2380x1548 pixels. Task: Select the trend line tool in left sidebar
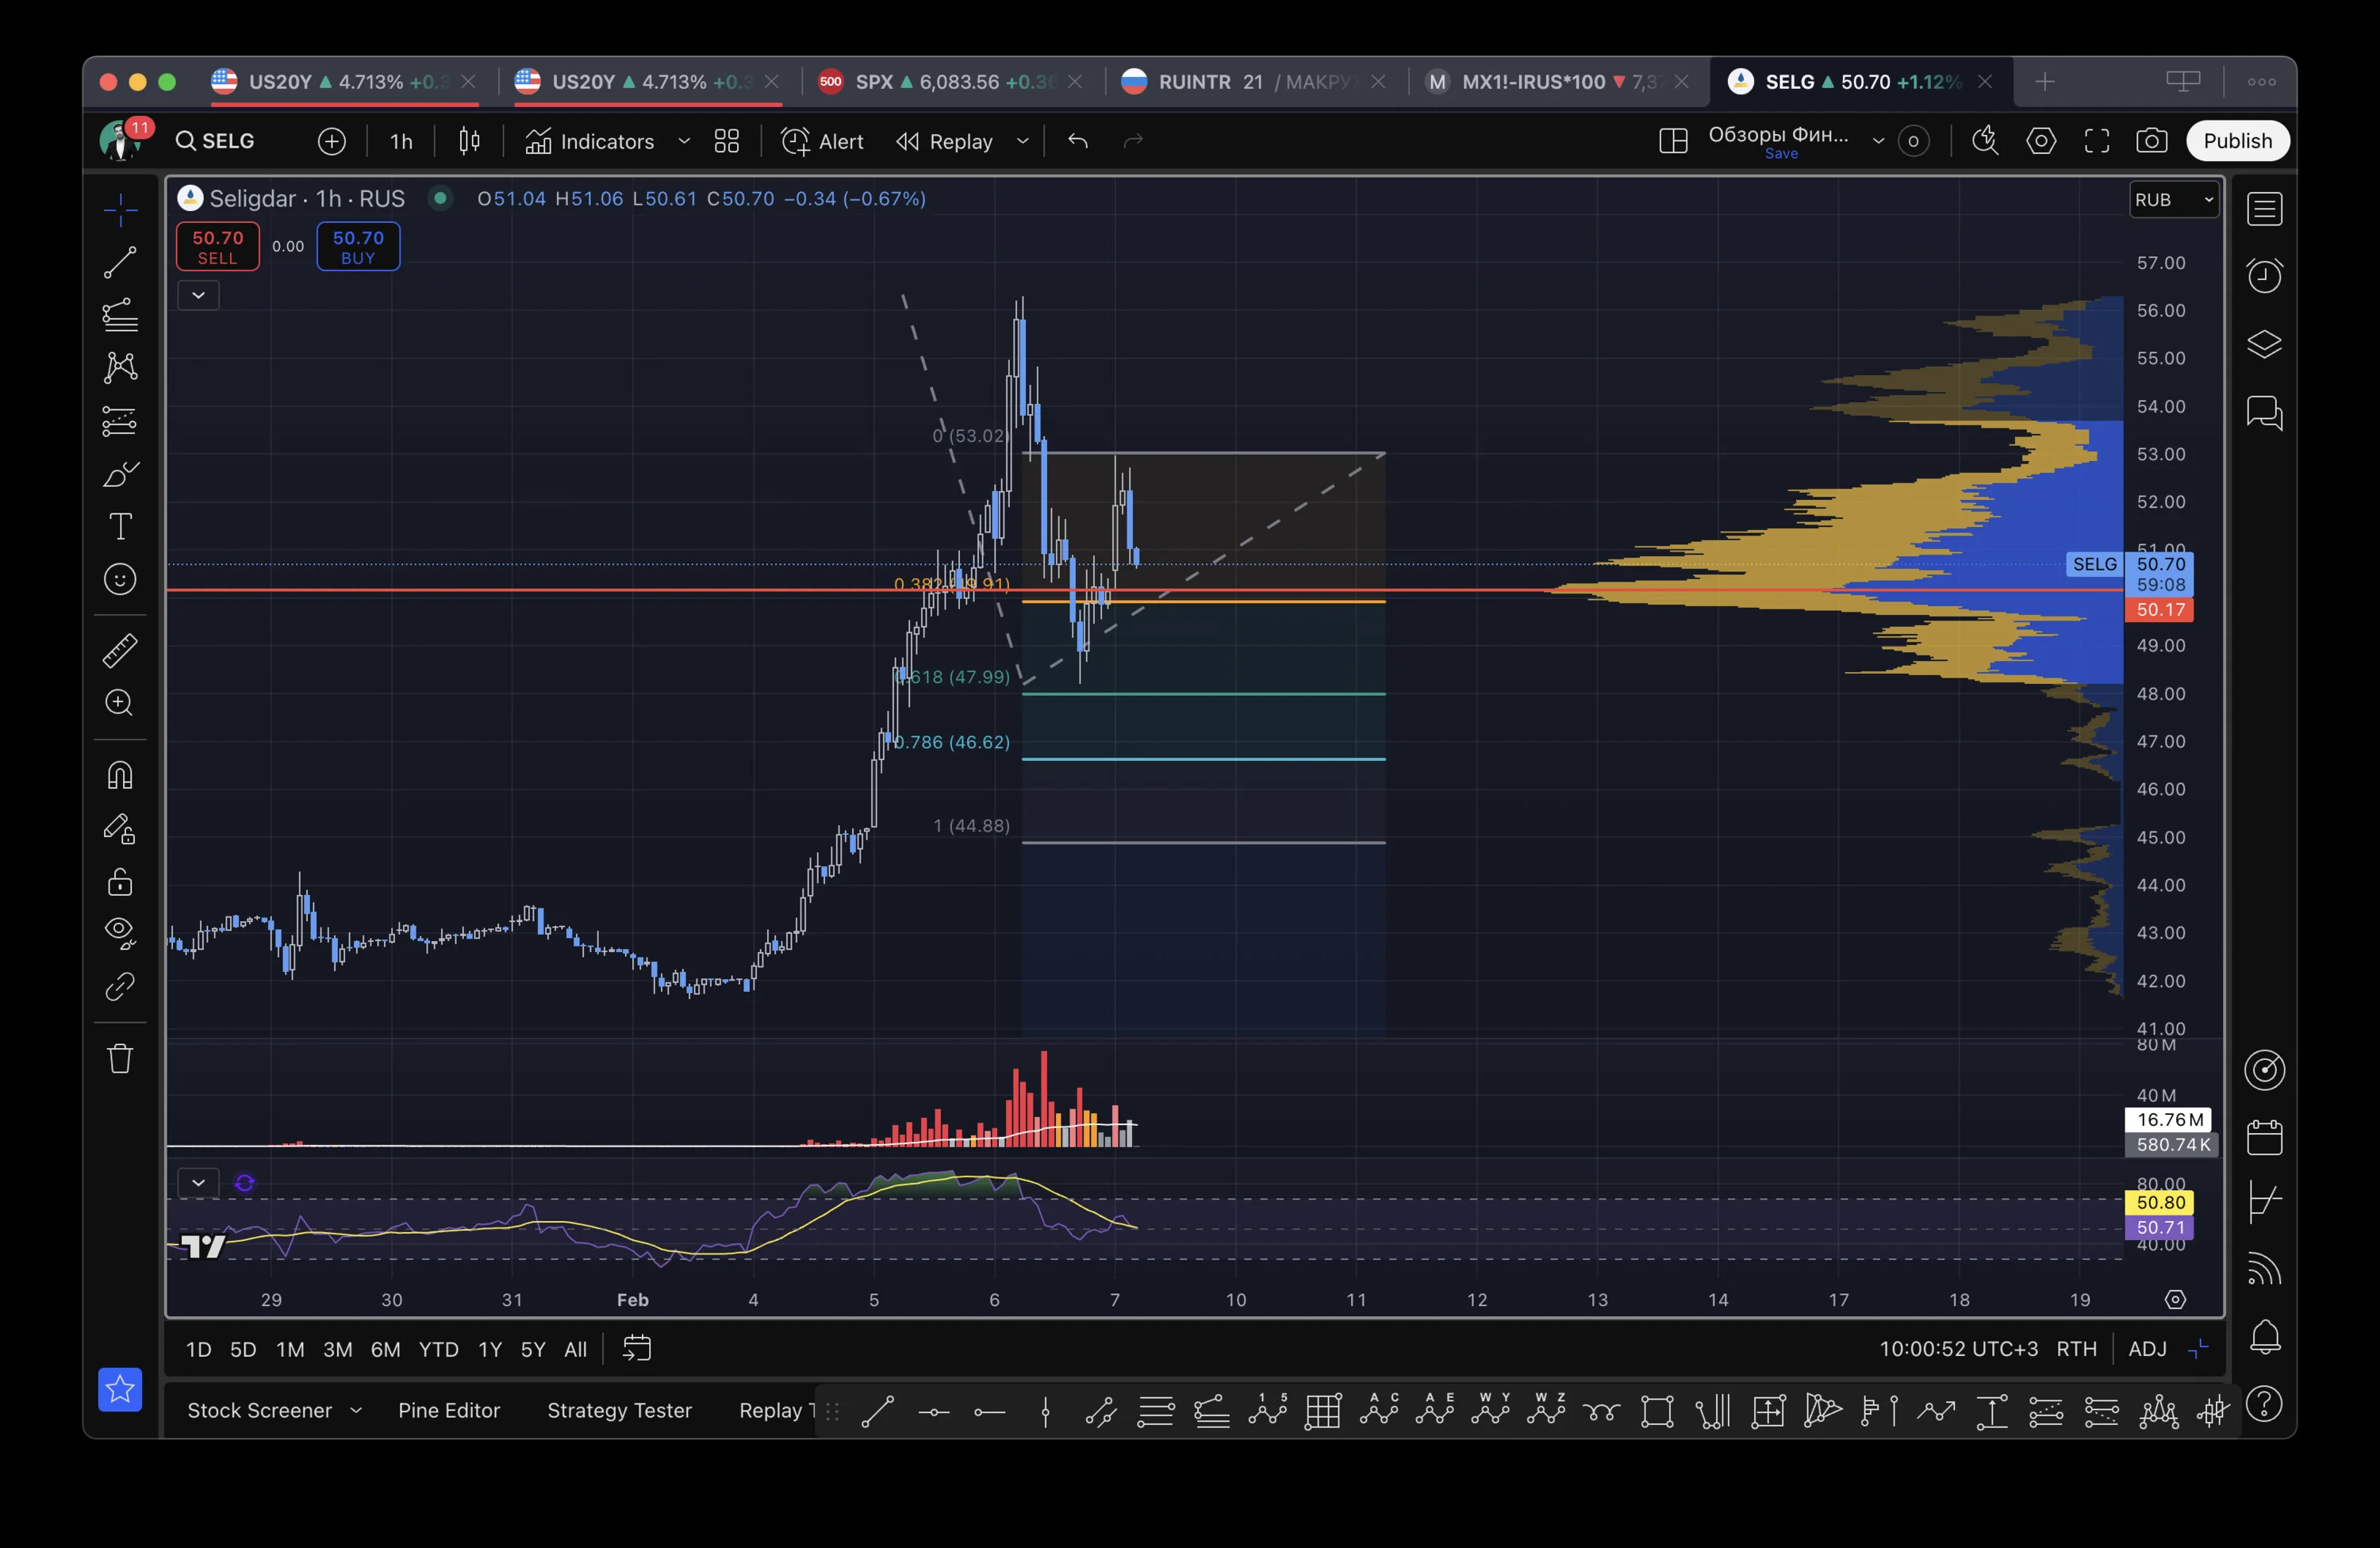(x=120, y=263)
